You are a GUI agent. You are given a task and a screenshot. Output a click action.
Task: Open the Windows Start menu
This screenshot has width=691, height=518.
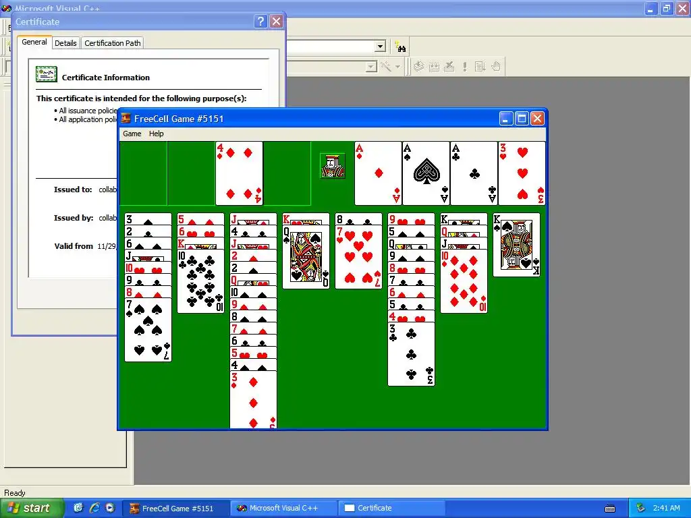point(32,508)
